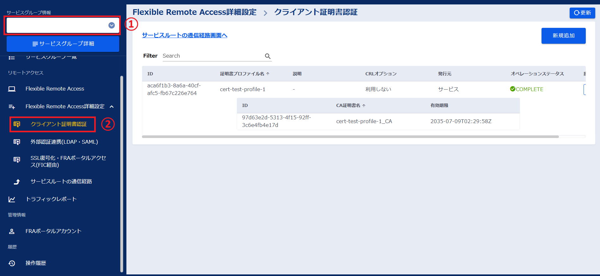Click the person icon for FRAポータルアカウント

click(12, 231)
